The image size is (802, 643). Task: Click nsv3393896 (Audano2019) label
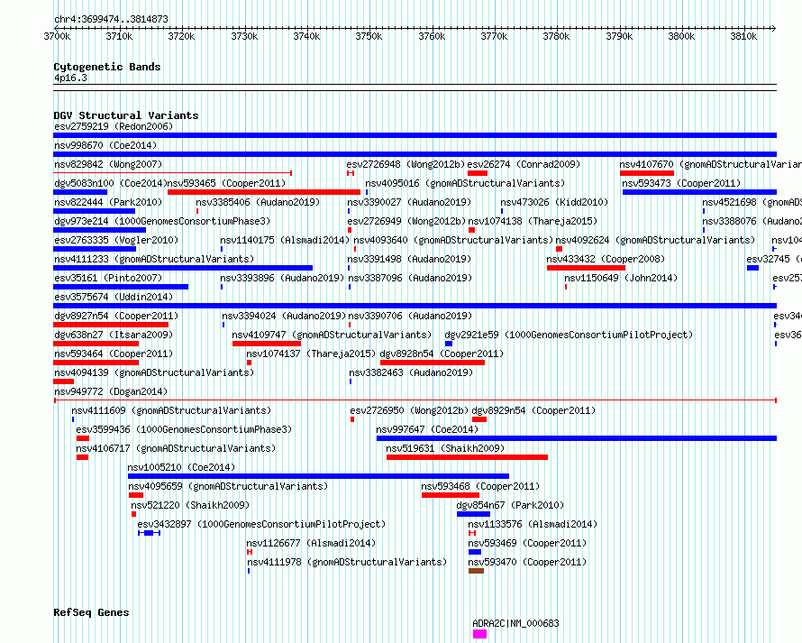pos(282,278)
